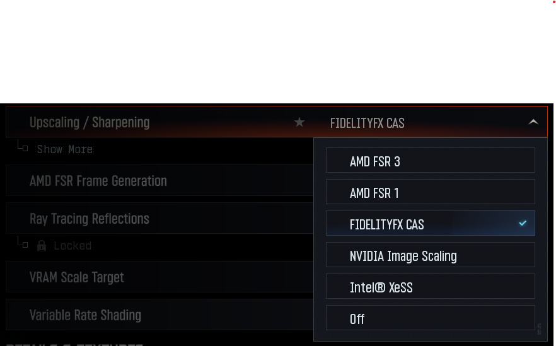Click the lock icon under Ray Tracing Reflections
Screen dimensions: 556x346
click(x=42, y=245)
